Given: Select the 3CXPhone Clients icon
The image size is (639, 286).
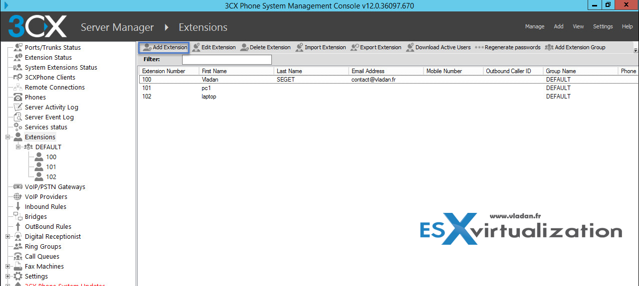Looking at the screenshot, I should pyautogui.click(x=18, y=77).
